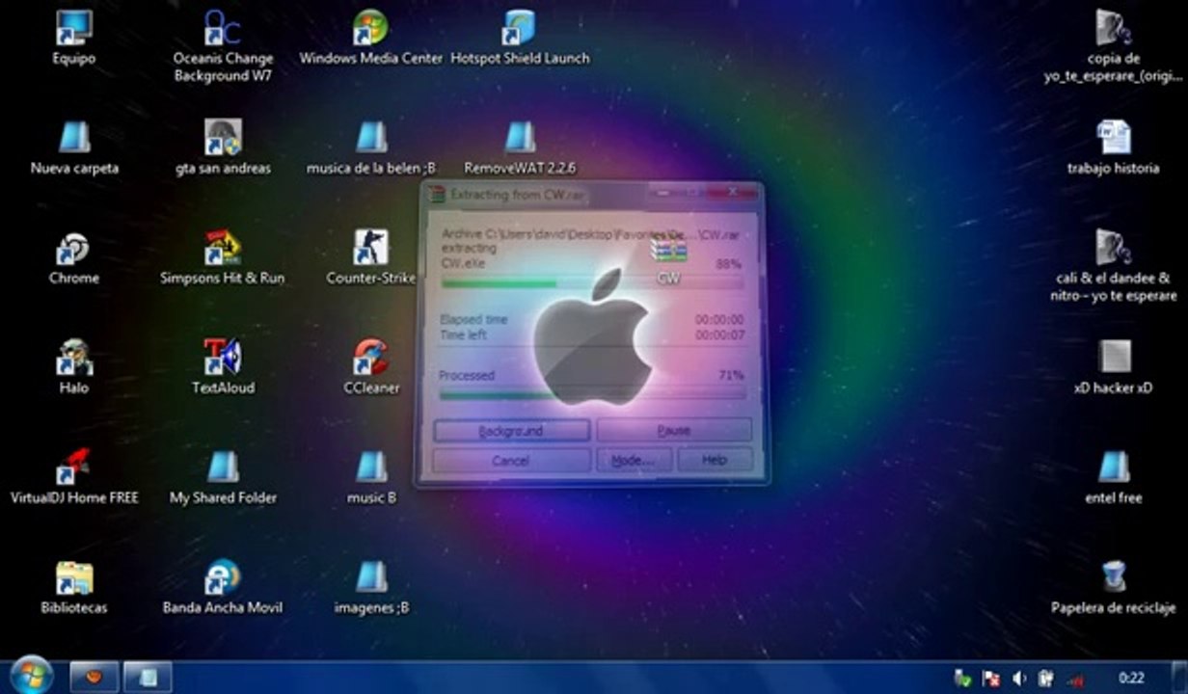Viewport: 1188px width, 694px height.
Task: Select the music B folder
Action: [x=371, y=478]
